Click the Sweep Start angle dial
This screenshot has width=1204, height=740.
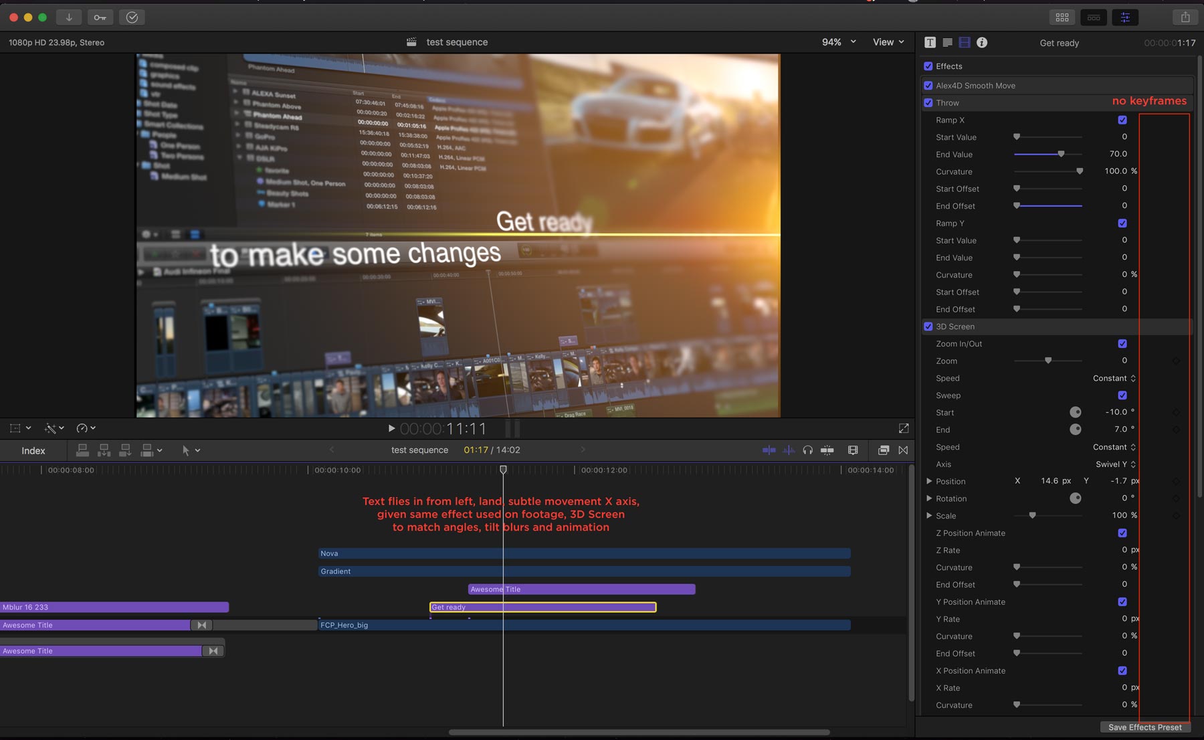click(x=1076, y=412)
